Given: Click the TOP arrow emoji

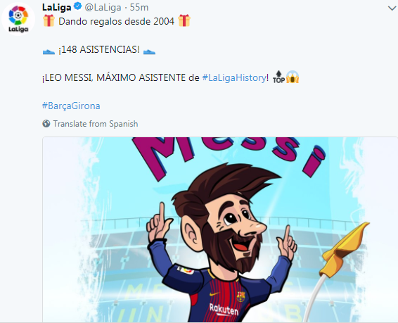Looking at the screenshot, I should tap(278, 77).
